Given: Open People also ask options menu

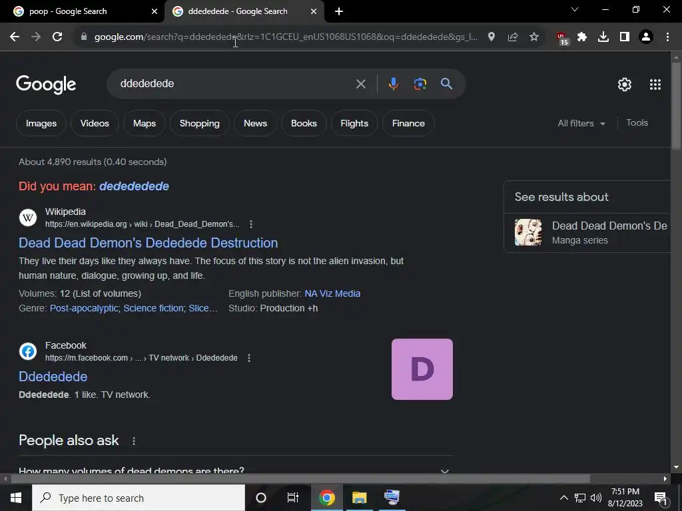Looking at the screenshot, I should click(133, 441).
